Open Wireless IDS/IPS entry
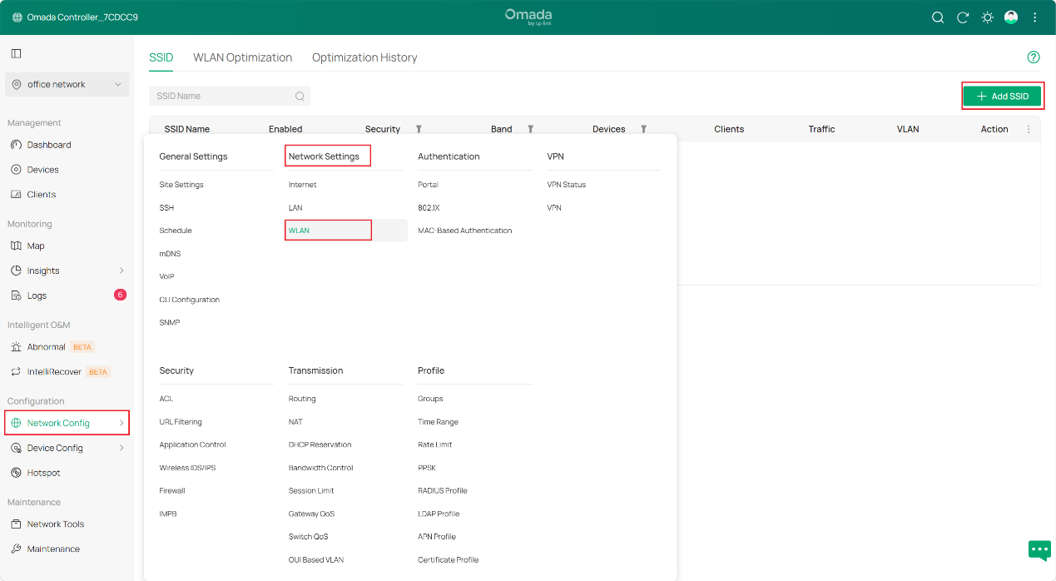This screenshot has height=581, width=1056. point(187,468)
